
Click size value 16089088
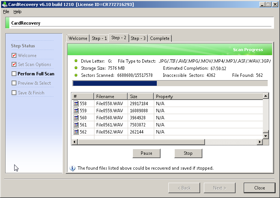pos(139,111)
